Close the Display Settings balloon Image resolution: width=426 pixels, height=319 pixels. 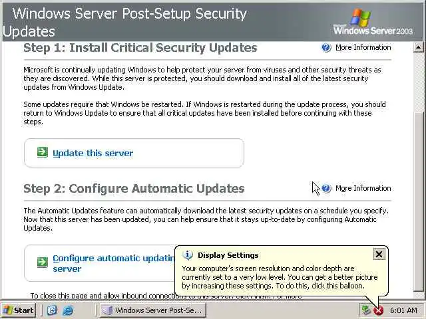tap(379, 254)
